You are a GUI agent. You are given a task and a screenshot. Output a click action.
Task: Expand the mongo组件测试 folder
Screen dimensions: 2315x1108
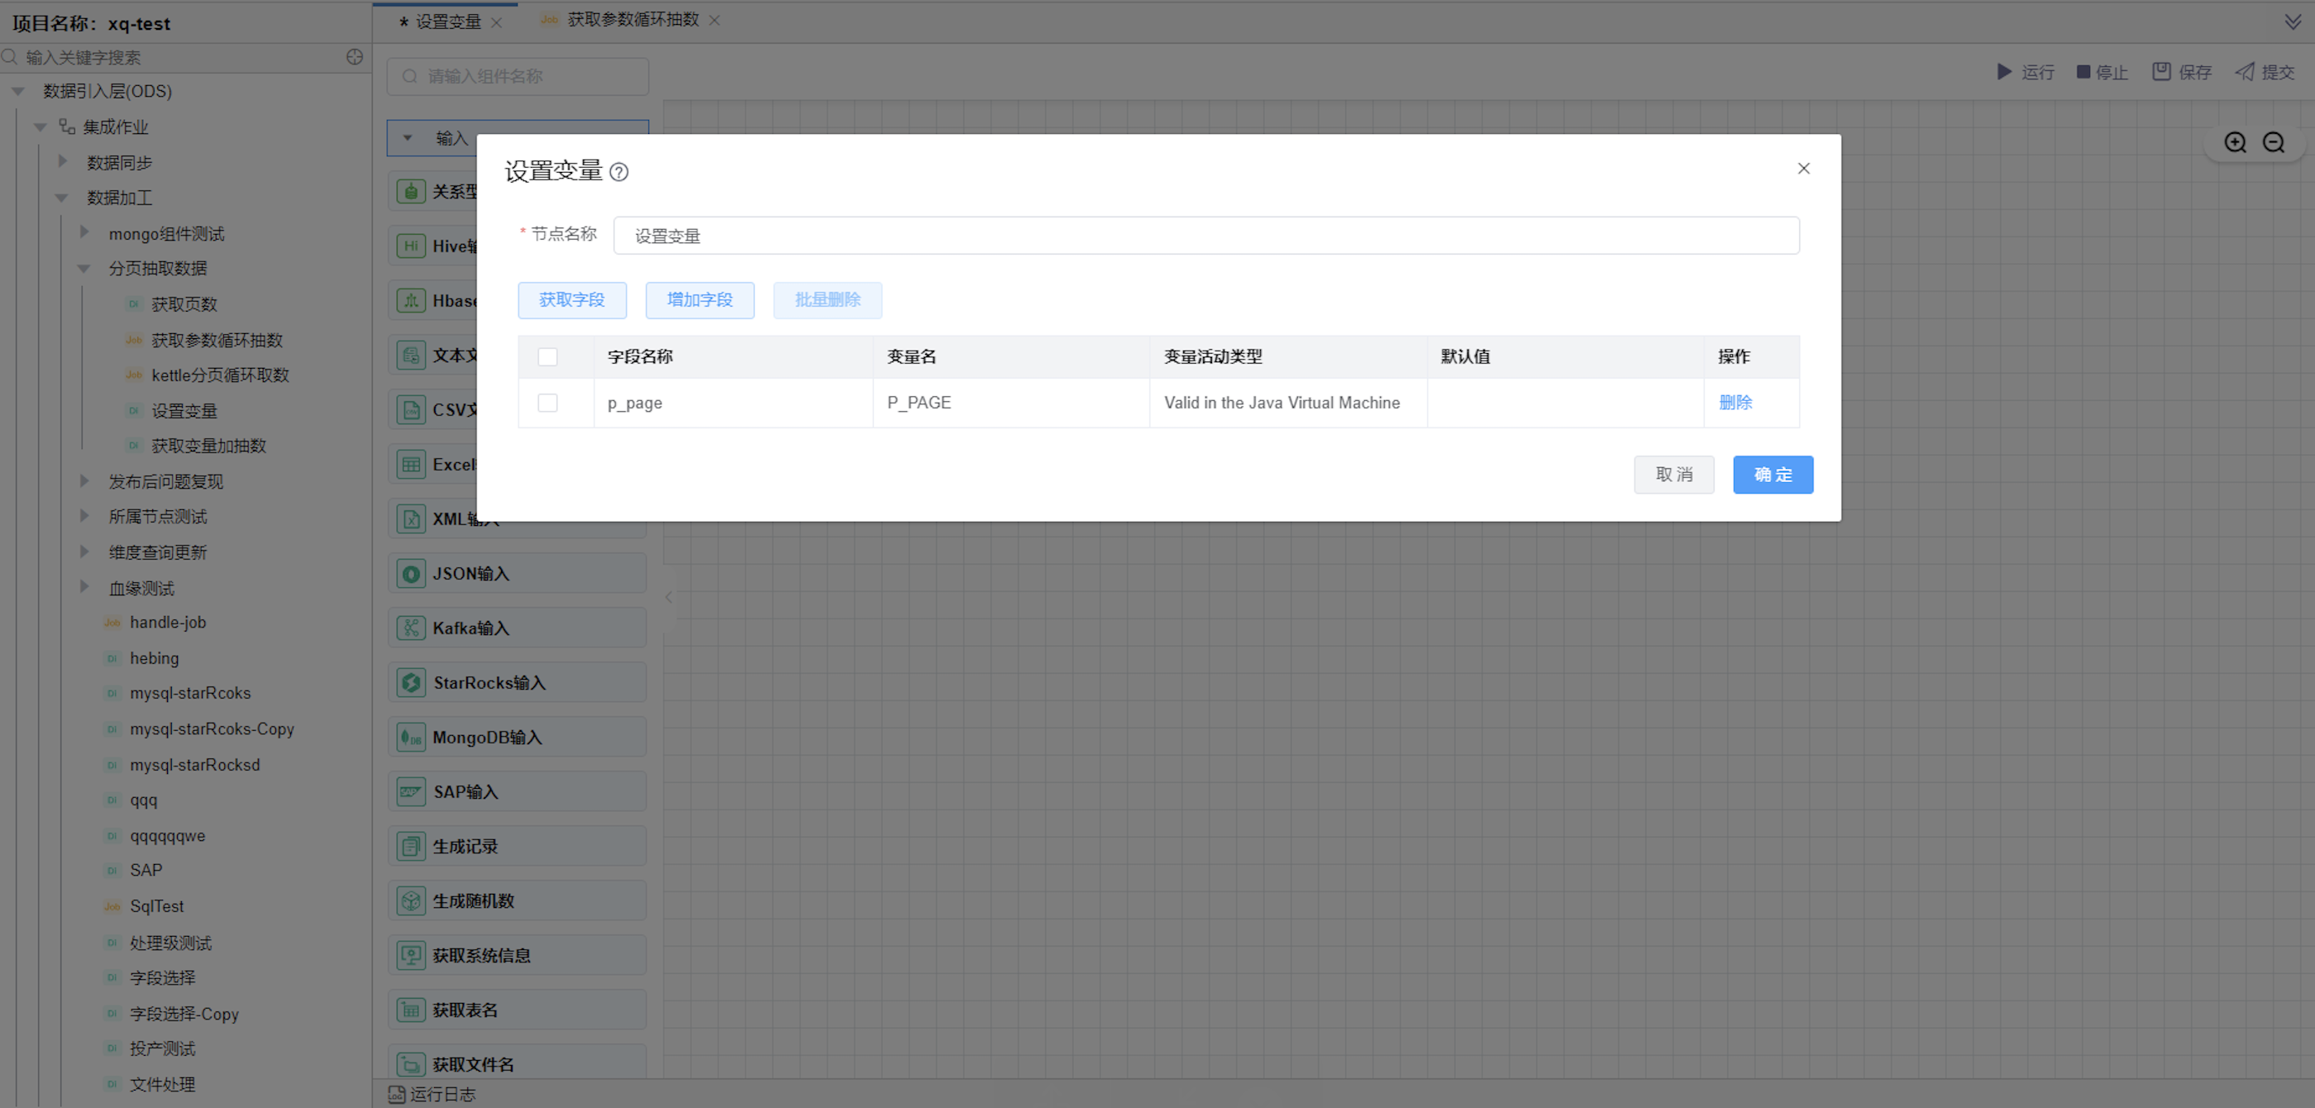(84, 232)
